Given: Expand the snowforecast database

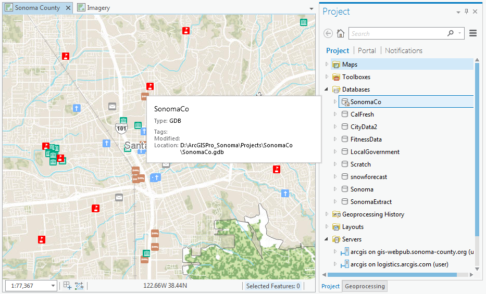Looking at the screenshot, I should tap(335, 176).
